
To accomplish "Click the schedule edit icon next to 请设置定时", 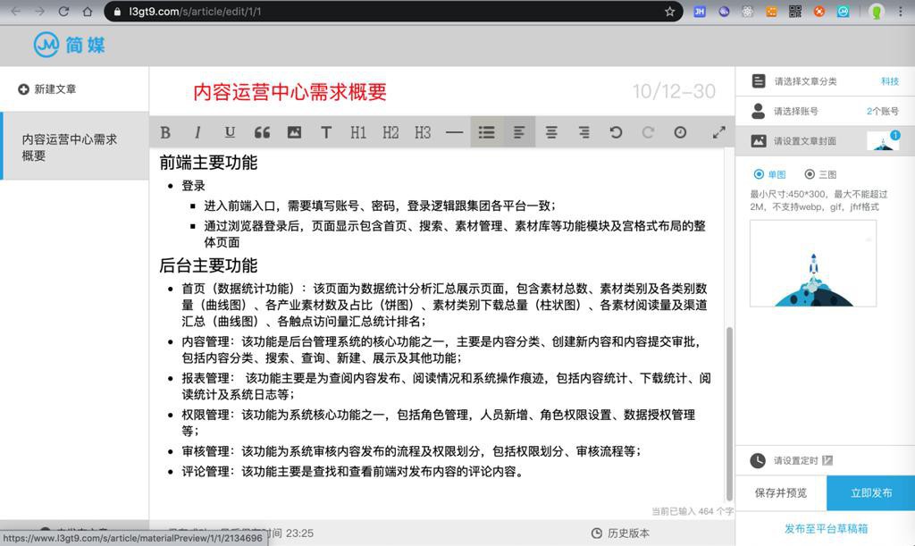I will tap(827, 460).
